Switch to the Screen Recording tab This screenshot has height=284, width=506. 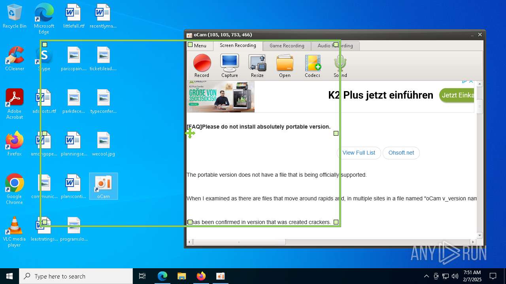(x=238, y=45)
